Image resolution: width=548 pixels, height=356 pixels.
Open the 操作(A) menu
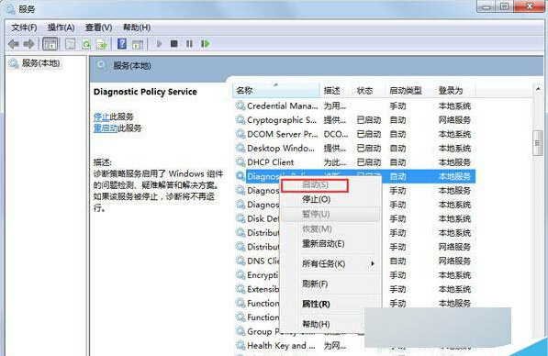click(62, 28)
